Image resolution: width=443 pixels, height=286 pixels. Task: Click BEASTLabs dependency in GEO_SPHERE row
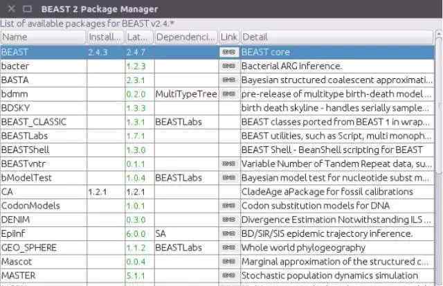point(179,247)
